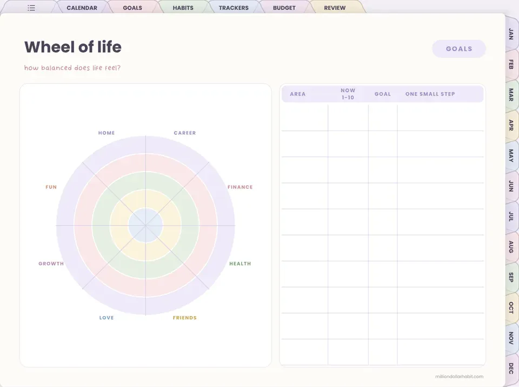Select the JUN month tab
519x387 pixels.
pos(511,186)
